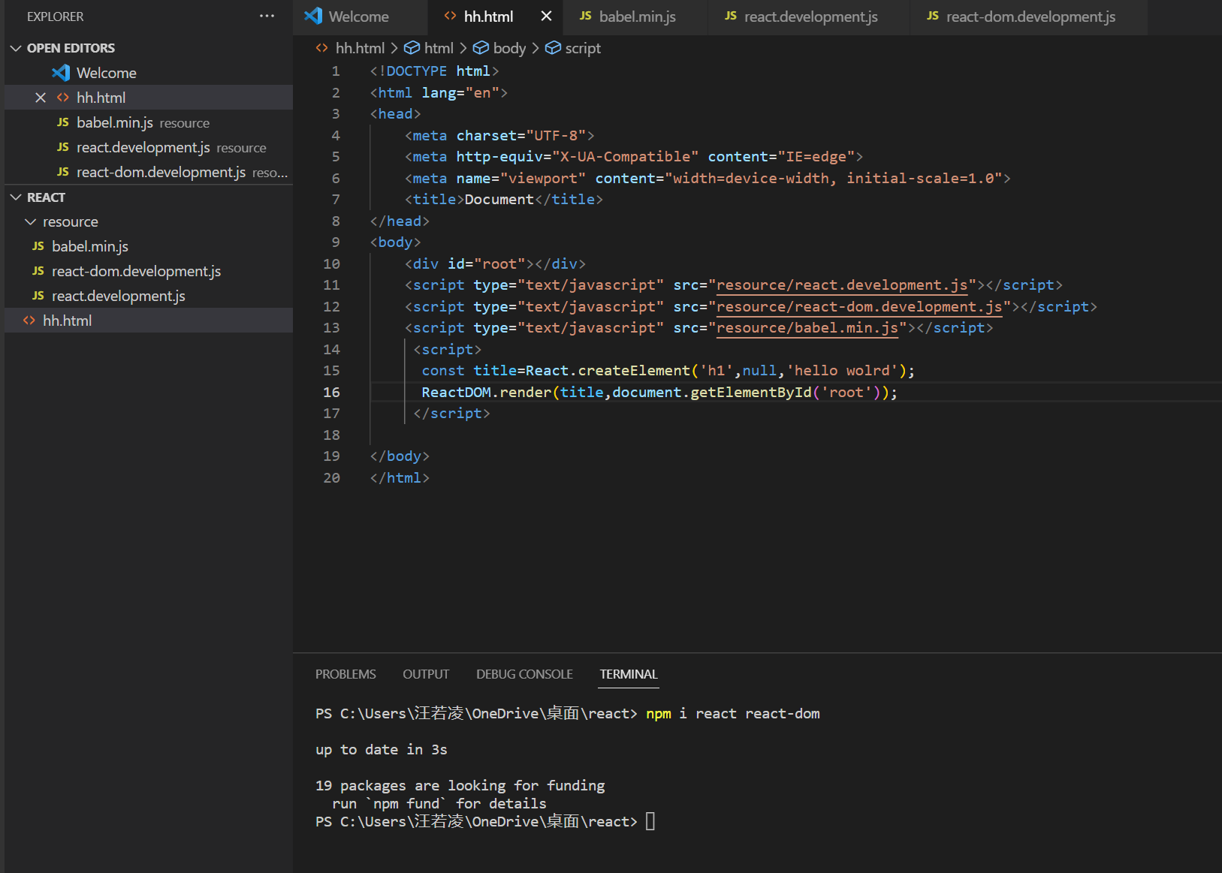
Task: Click the terminal prompt input area
Action: tap(650, 822)
